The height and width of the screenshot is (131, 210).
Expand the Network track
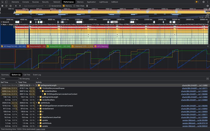2,22
